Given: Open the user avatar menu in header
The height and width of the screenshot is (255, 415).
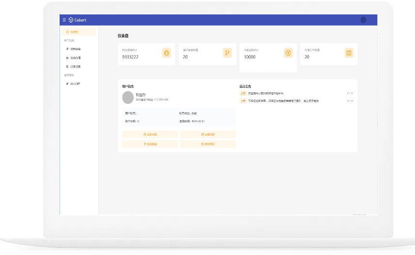Looking at the screenshot, I should click(363, 20).
